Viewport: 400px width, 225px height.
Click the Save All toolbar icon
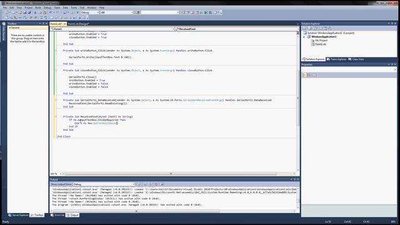29,12
